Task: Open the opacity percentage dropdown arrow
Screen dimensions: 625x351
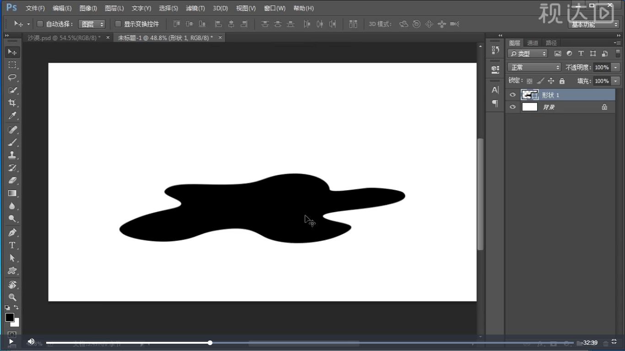Action: click(x=615, y=67)
